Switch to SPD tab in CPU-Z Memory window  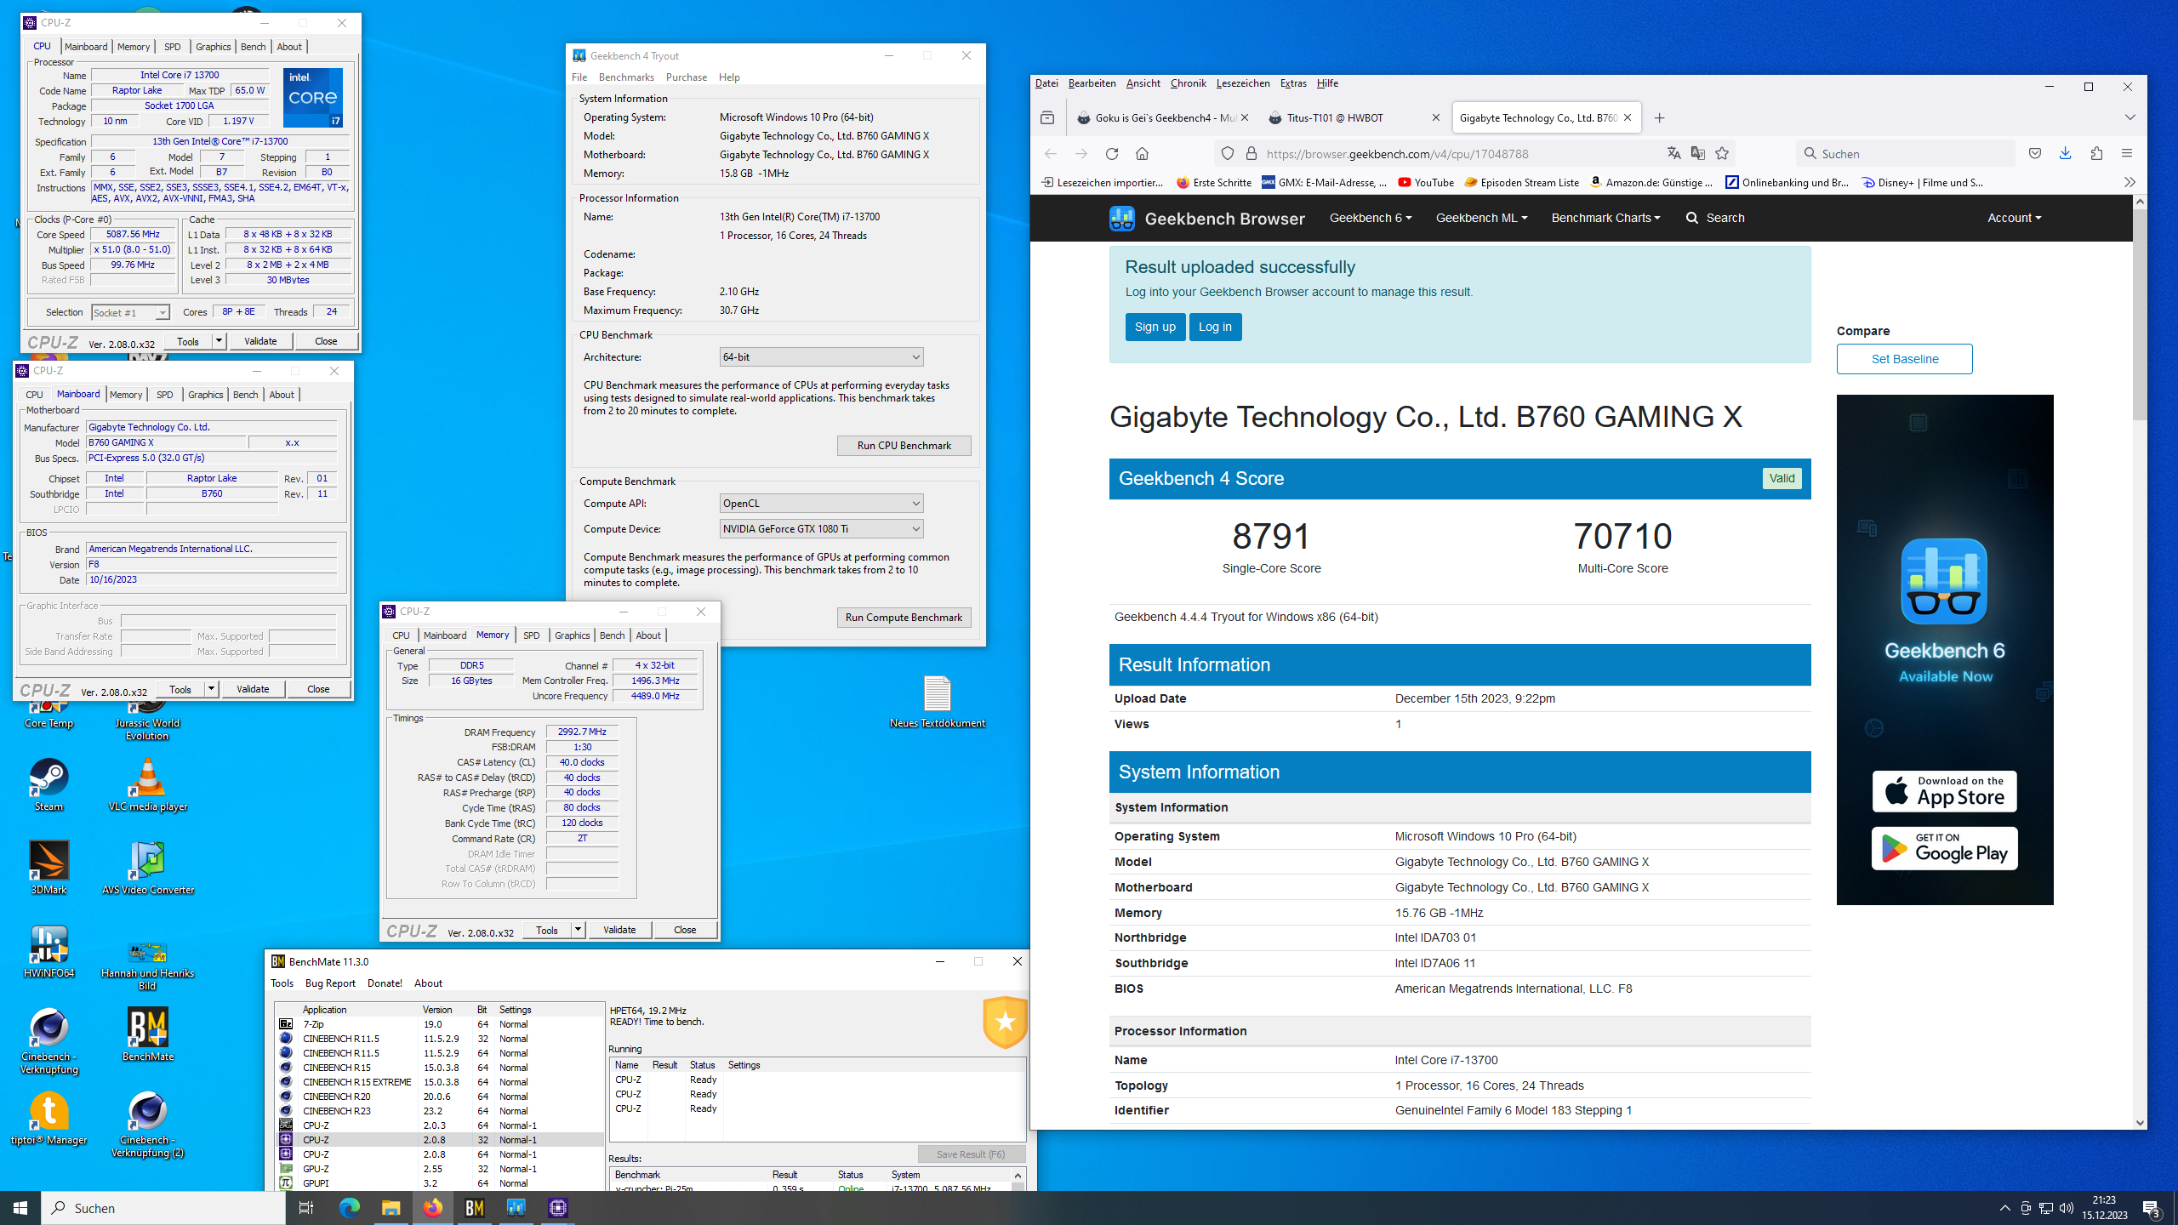tap(531, 635)
